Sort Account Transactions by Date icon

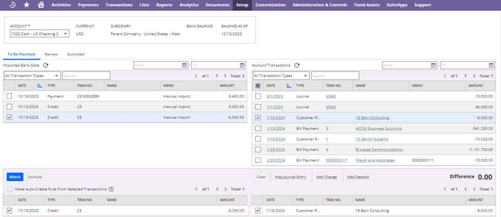tap(289, 86)
